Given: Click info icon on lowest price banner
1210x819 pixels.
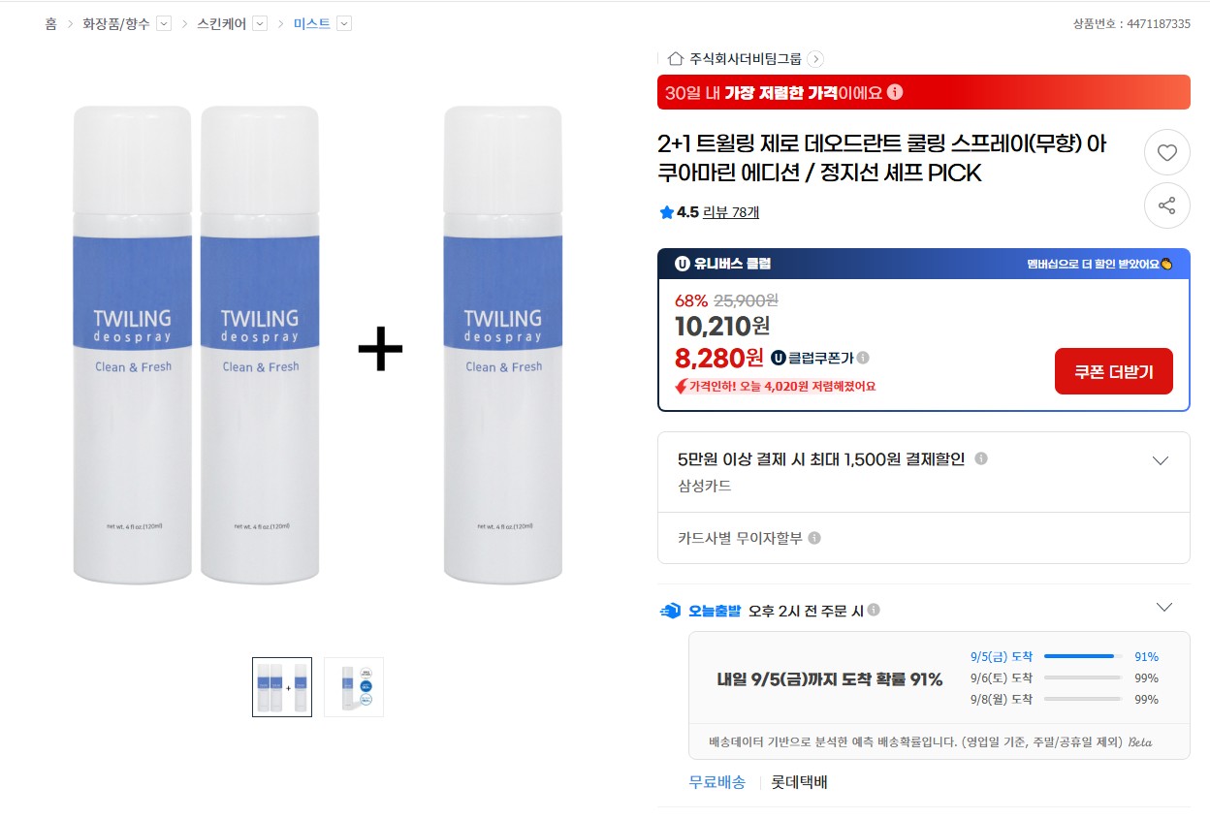Looking at the screenshot, I should (895, 92).
